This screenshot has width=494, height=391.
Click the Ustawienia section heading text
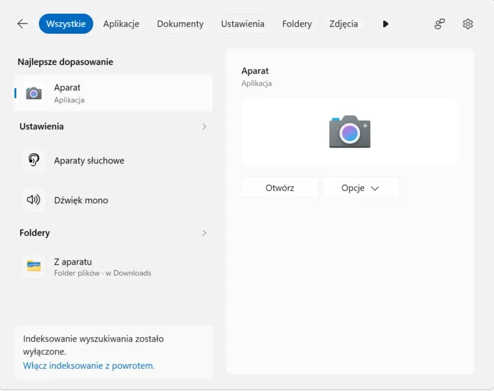(42, 127)
